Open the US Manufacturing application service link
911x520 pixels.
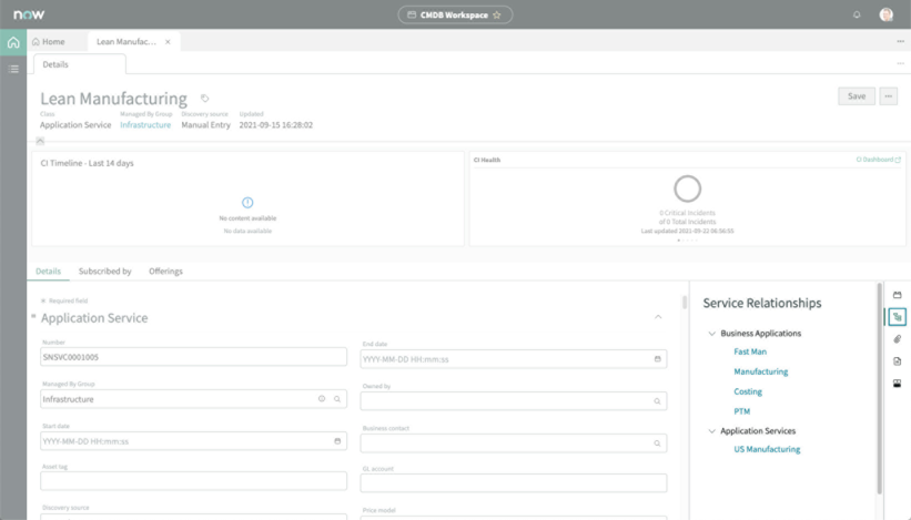coord(767,449)
